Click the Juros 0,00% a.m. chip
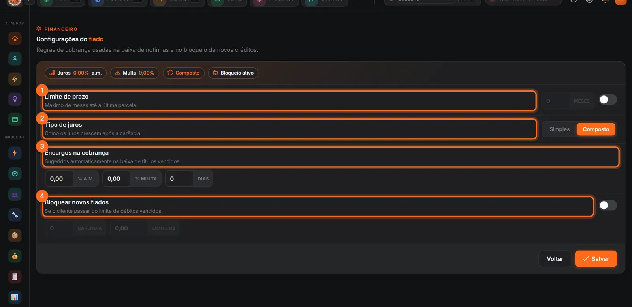Viewport: 632px width, 307px height. tap(75, 73)
